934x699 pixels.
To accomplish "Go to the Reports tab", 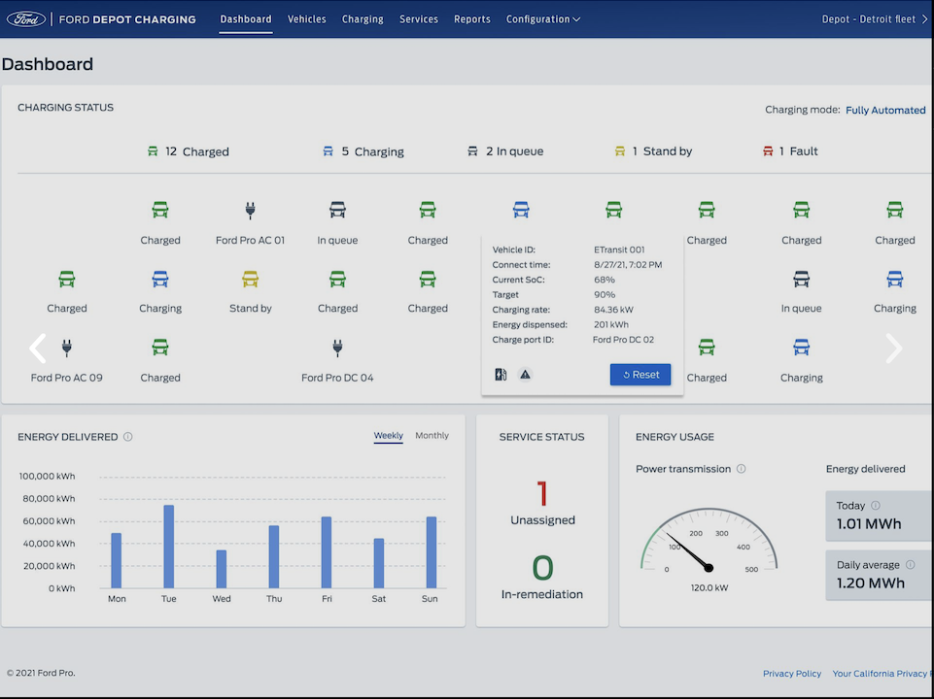I will pyautogui.click(x=471, y=19).
